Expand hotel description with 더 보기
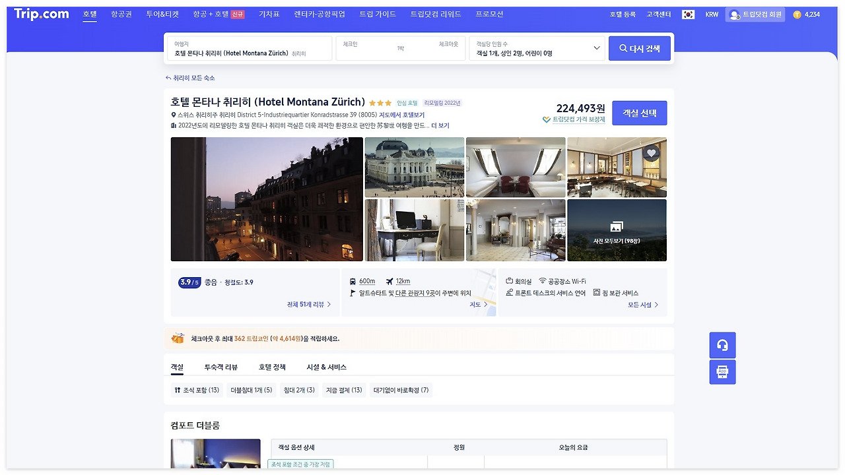The image size is (845, 475). point(440,125)
